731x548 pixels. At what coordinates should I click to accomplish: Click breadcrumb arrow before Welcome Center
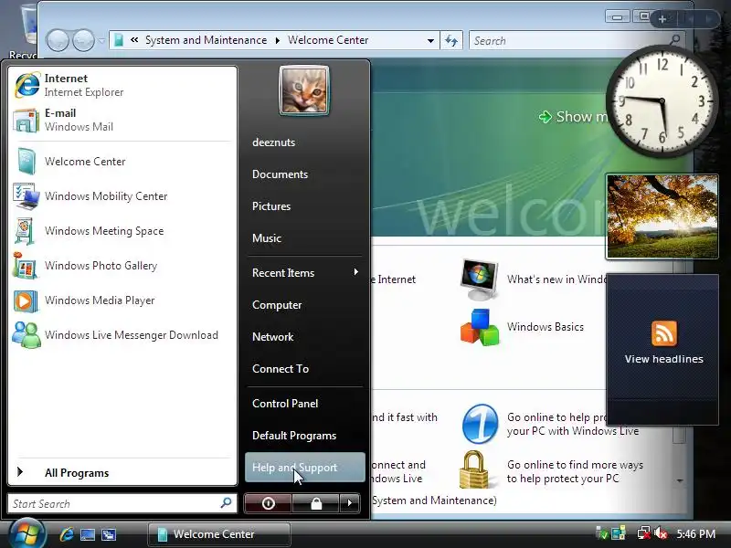278,40
